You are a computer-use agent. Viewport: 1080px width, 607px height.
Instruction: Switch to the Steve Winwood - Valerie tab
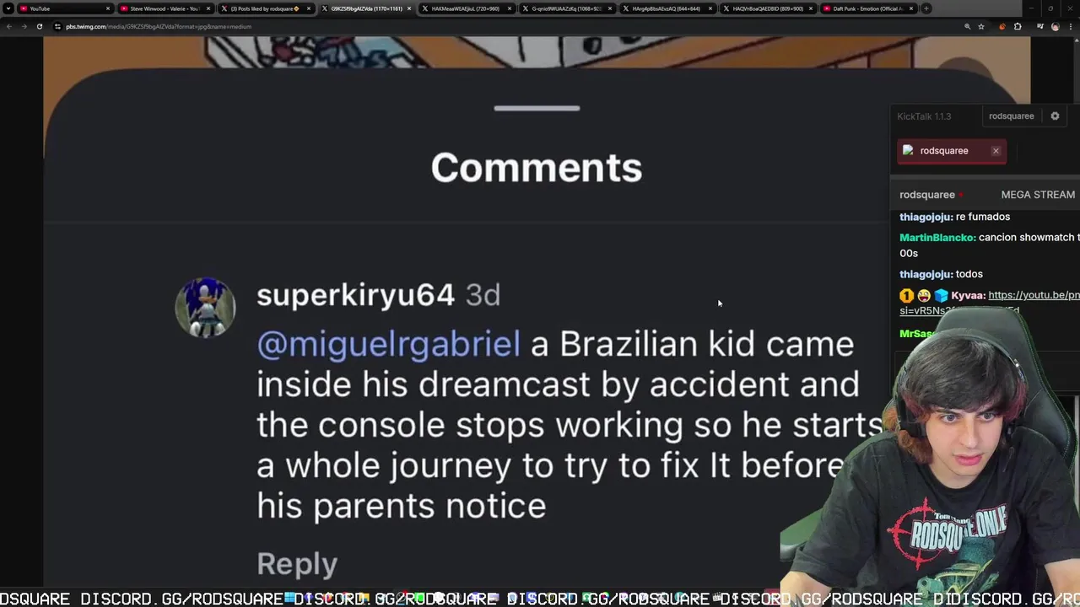tap(163, 8)
